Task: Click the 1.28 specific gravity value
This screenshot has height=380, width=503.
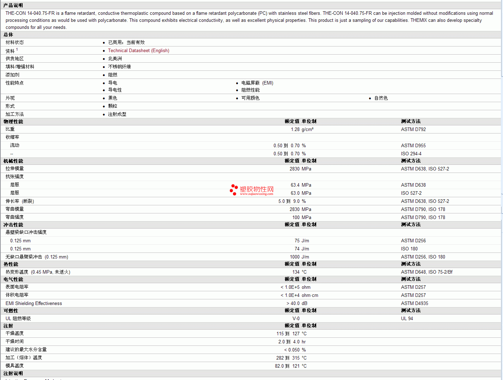Action: 295,129
